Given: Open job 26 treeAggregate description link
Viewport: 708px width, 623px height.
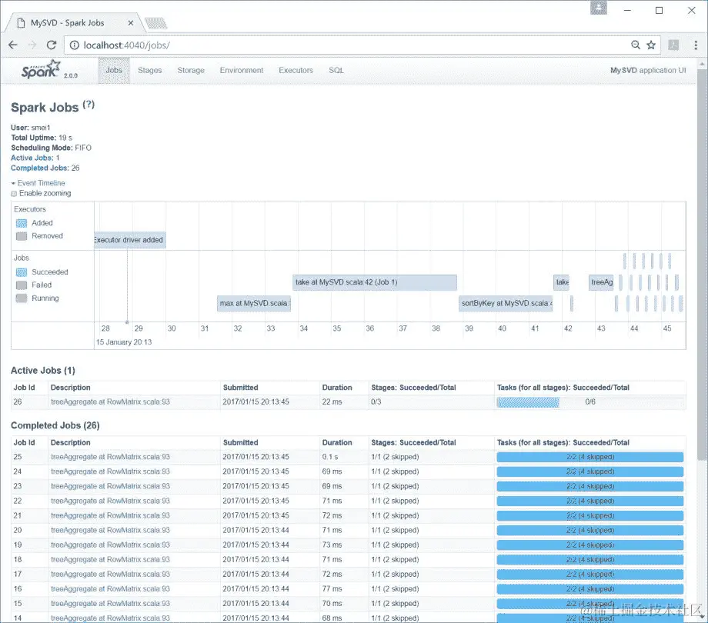Looking at the screenshot, I should coord(110,402).
